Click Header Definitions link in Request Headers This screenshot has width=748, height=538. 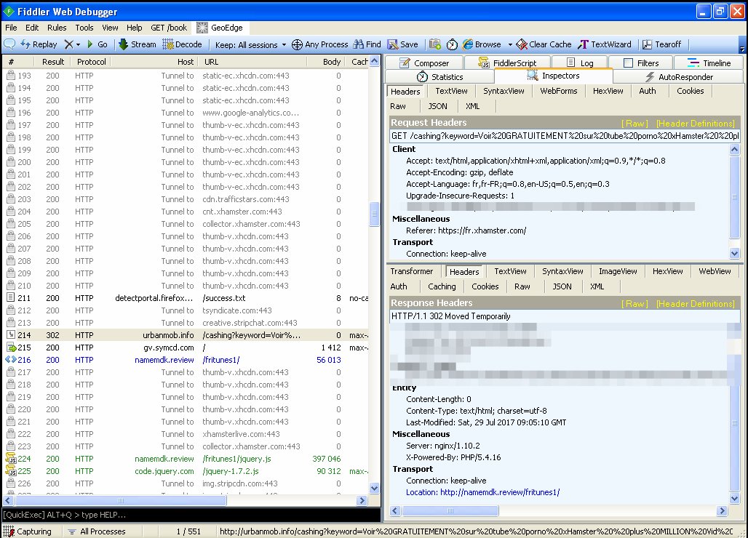(696, 124)
